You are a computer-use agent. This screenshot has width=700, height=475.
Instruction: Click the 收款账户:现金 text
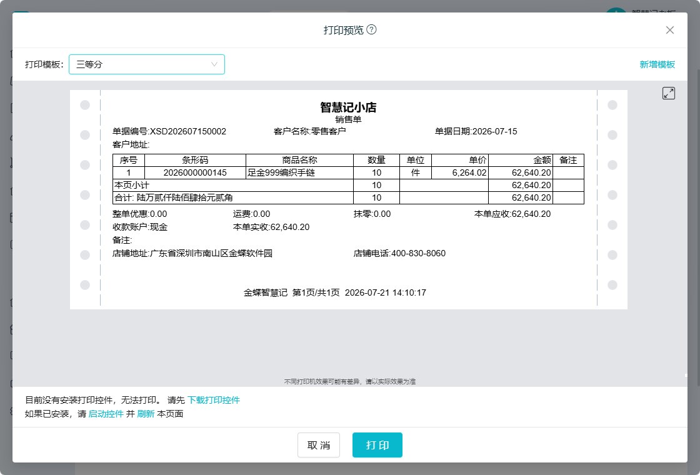coord(140,227)
